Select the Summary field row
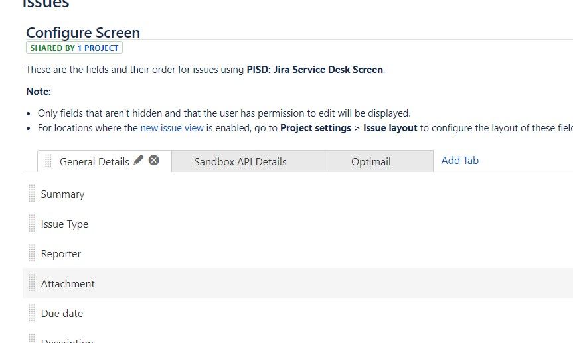 click(x=297, y=194)
